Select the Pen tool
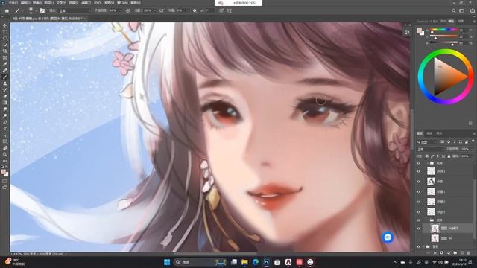Screen dimensions: 477x268 [5, 122]
